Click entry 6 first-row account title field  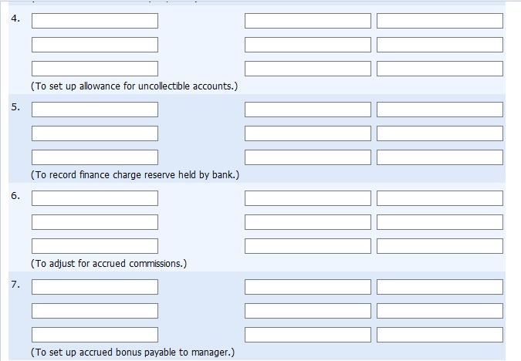coord(95,198)
